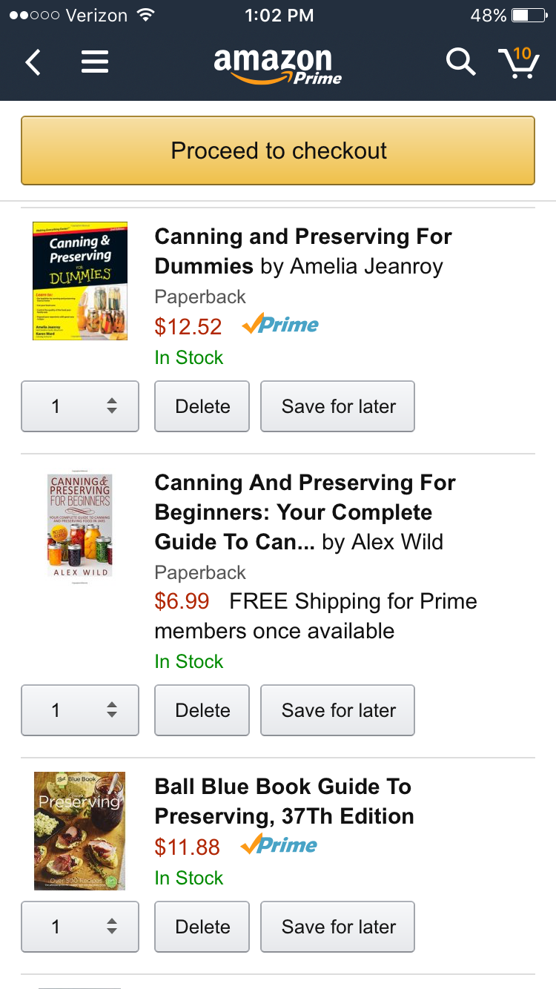Open the shopping cart icon
Viewport: 556px width, 989px height.
[x=518, y=63]
